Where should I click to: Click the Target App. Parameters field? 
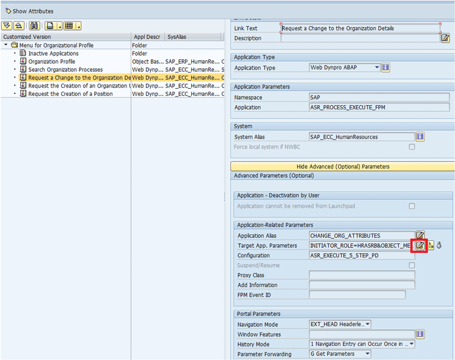[360, 245]
